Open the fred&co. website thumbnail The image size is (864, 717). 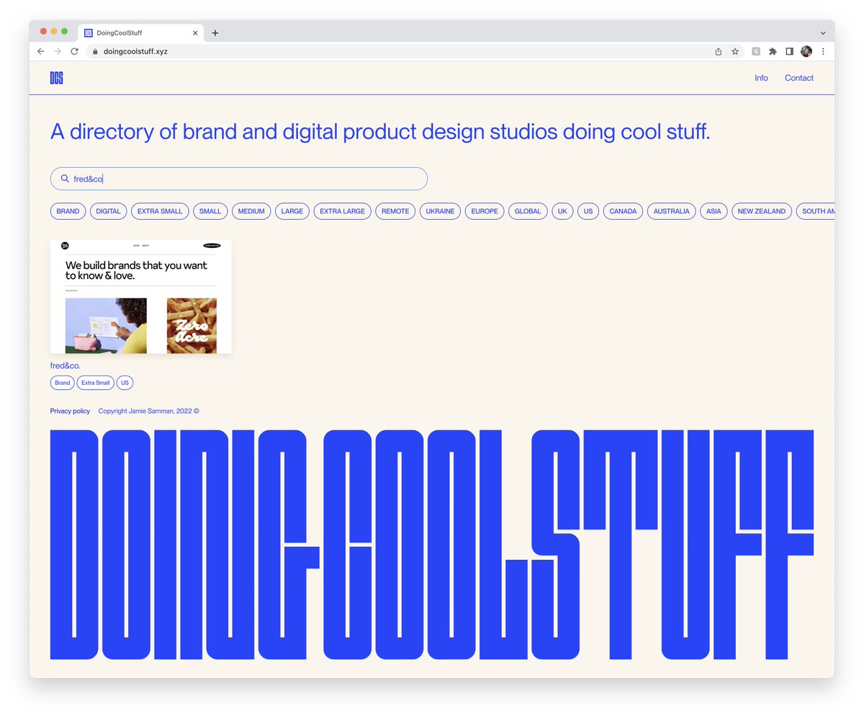140,296
